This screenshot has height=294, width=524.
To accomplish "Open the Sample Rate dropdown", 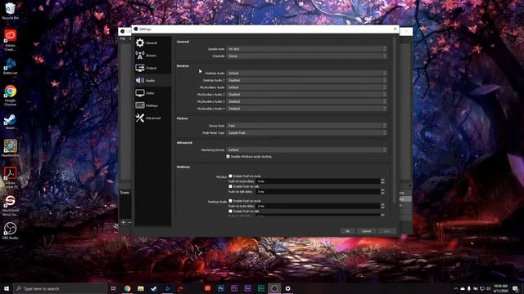I will coord(306,49).
